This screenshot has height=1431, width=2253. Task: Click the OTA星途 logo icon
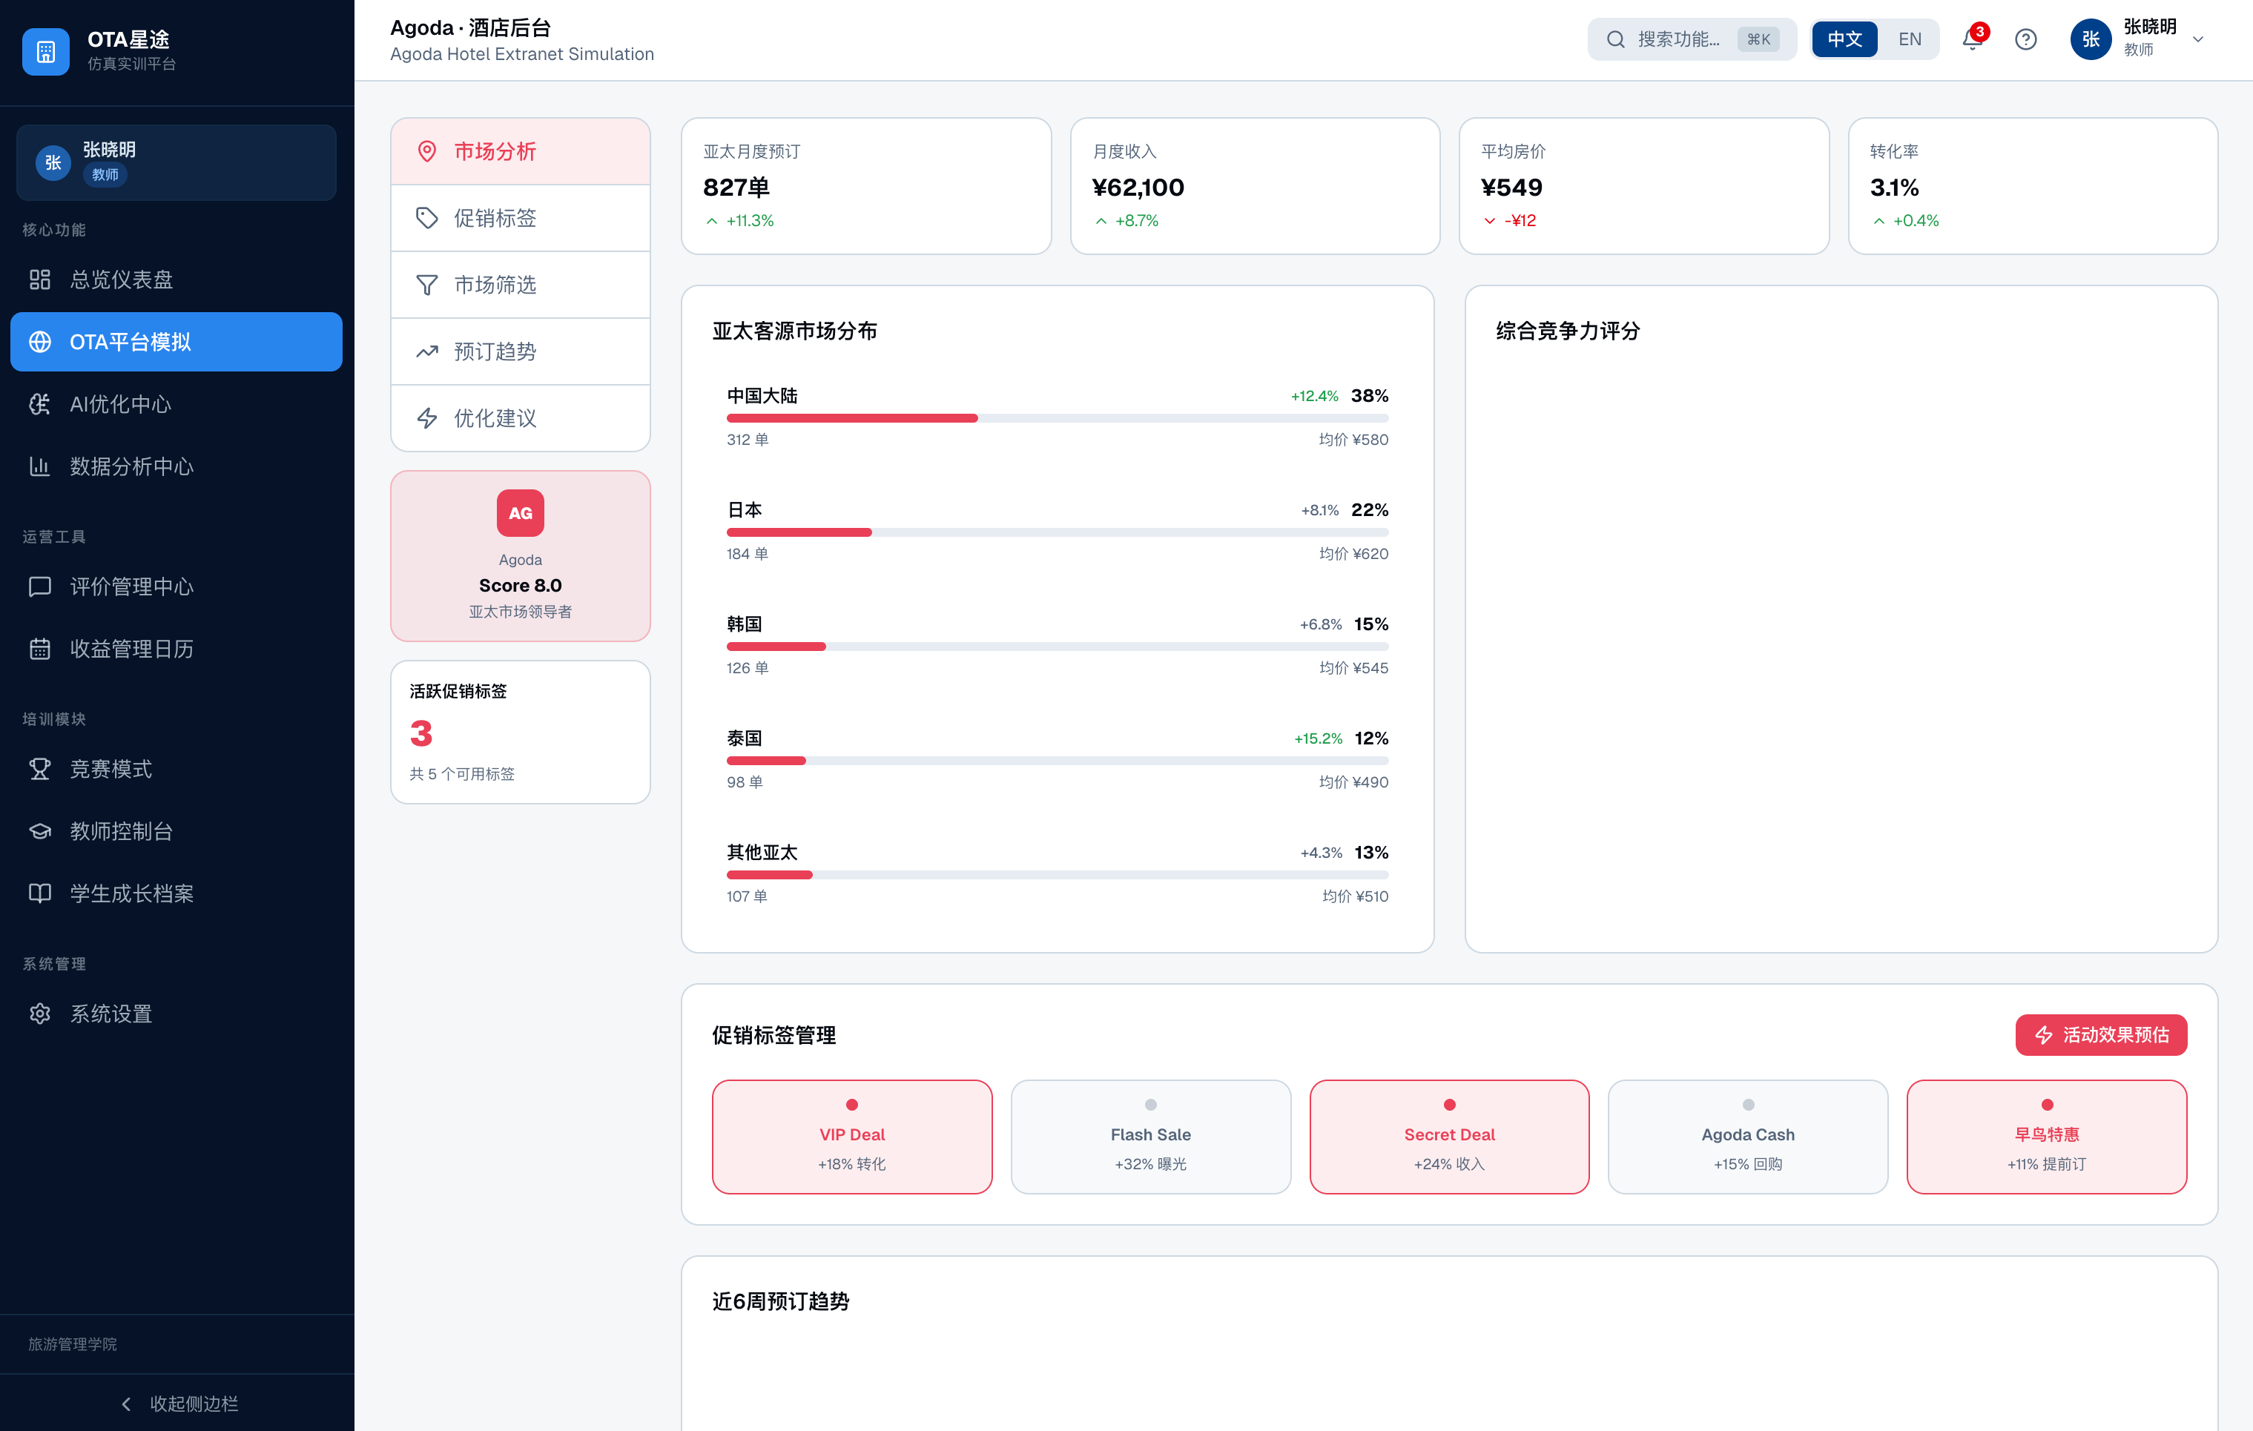(x=45, y=51)
